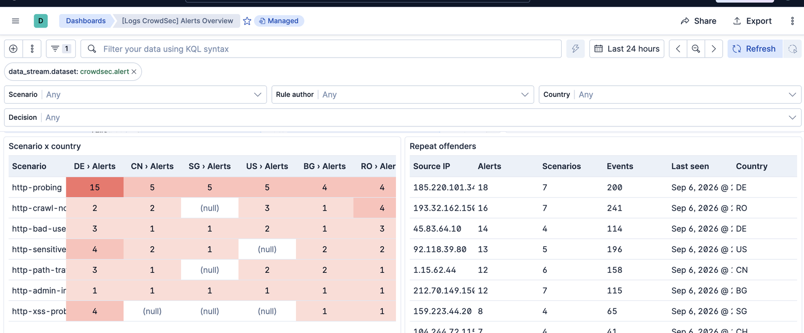This screenshot has width=804, height=333.
Task: Go to the next time window
Action: (x=714, y=49)
